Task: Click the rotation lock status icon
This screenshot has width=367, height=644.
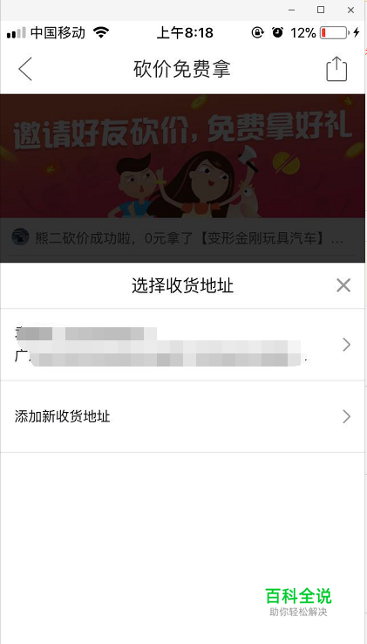Action: coord(257,32)
